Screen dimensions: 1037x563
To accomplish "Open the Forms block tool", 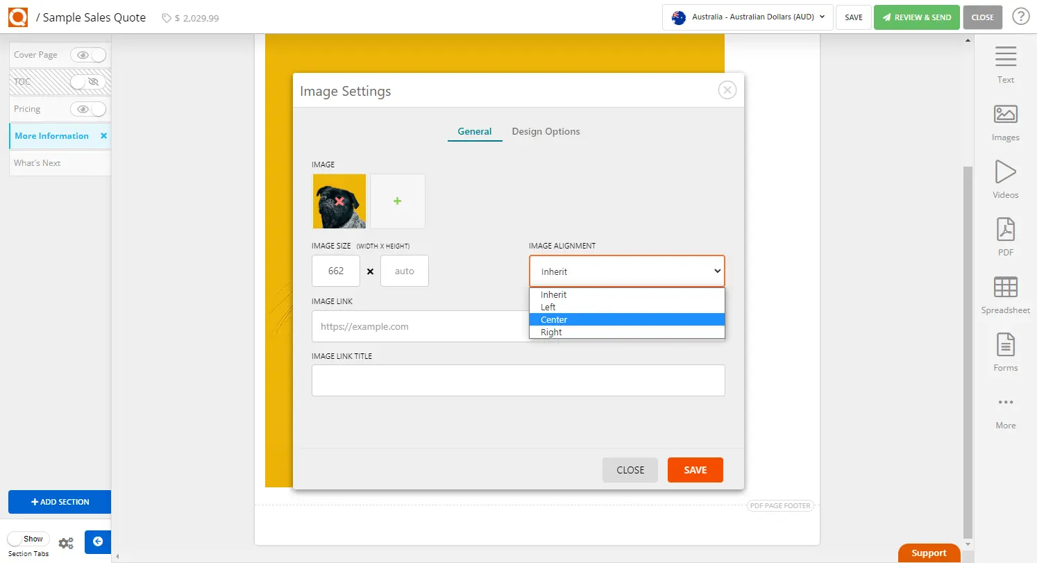I will [1005, 352].
